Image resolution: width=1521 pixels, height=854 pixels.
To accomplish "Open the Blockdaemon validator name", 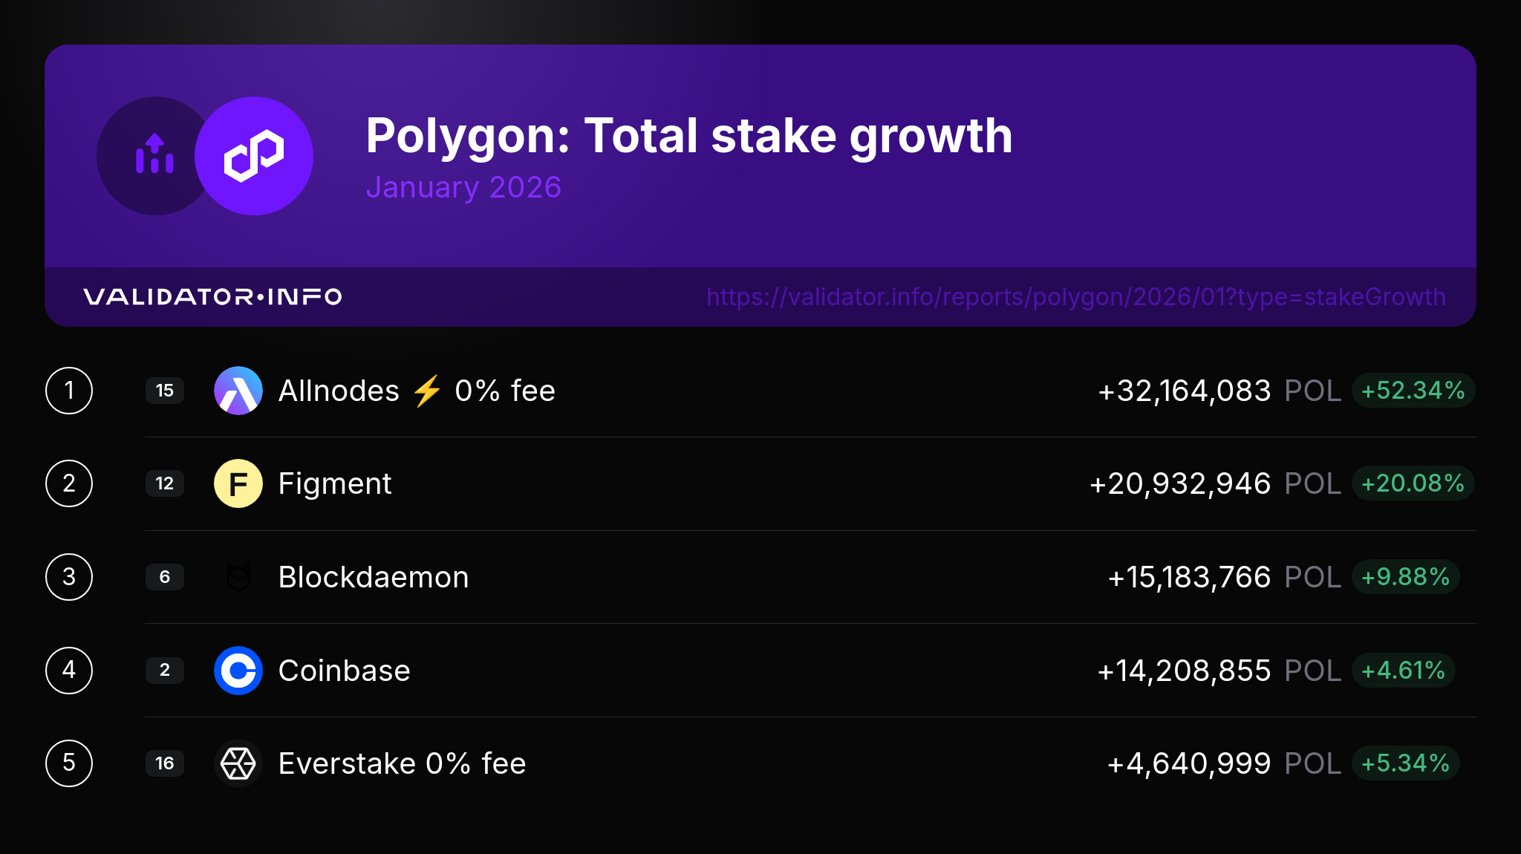I will tap(374, 577).
